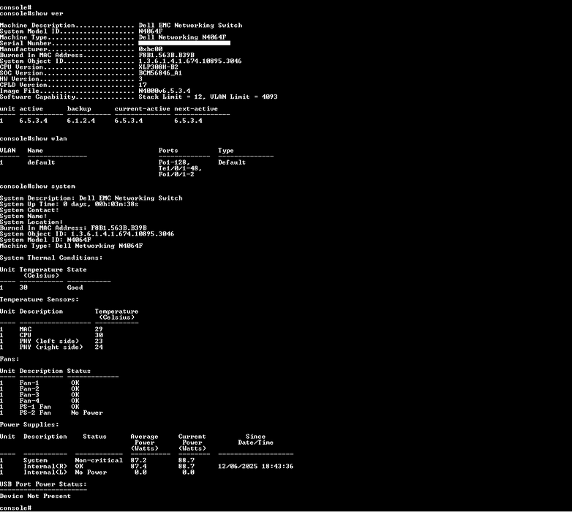Click the 12/06/2025 18:43:36 timestamp
Screen dimensions: 572x512
click(x=255, y=466)
